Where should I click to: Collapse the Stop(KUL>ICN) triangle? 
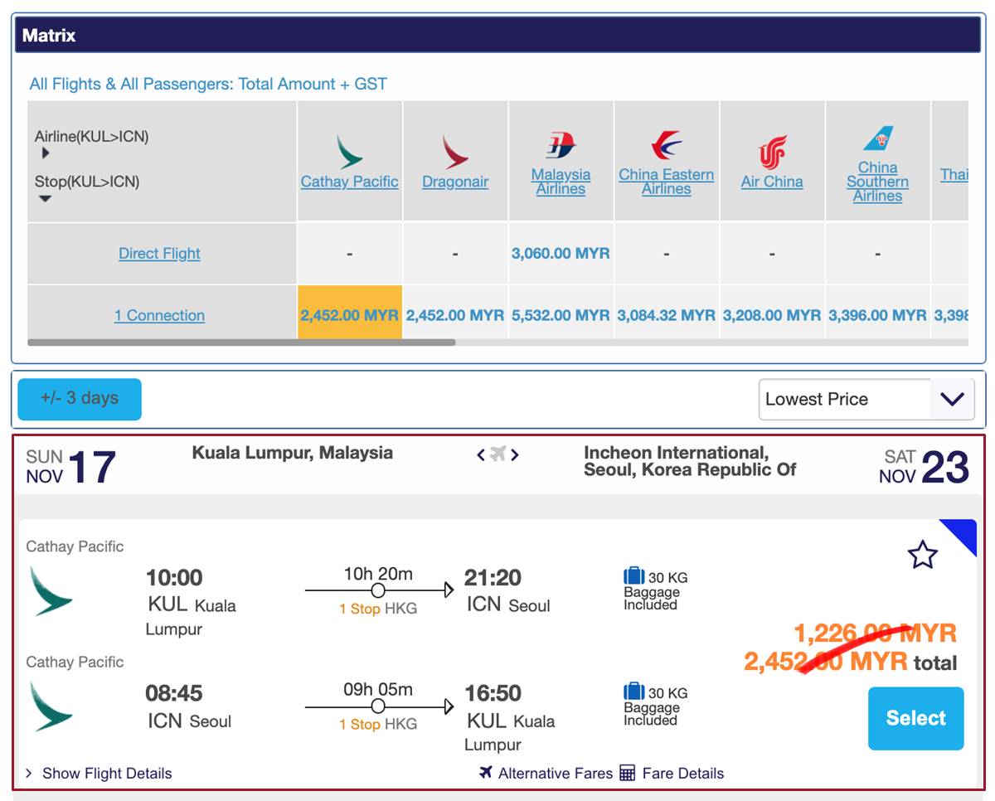click(46, 199)
